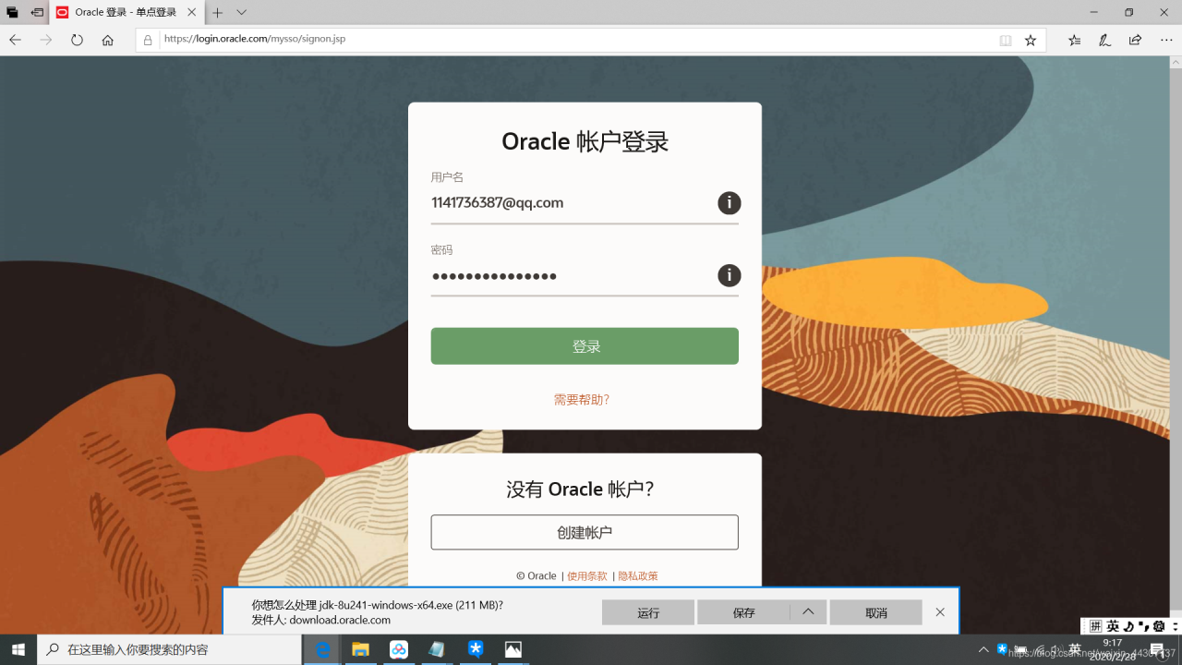This screenshot has width=1182, height=665.
Task: Open the favorites hub list
Action: 1074,41
